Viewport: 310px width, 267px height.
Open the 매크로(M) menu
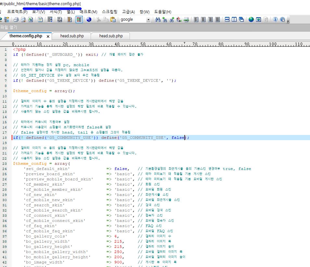[88, 12]
